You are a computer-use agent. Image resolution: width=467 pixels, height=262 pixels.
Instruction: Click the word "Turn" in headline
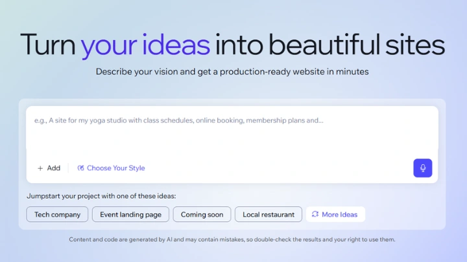[x=48, y=45]
